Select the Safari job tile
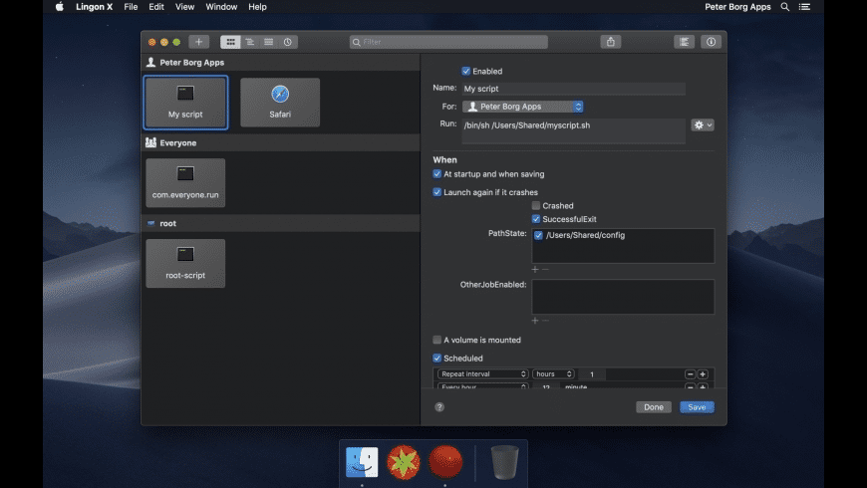867x488 pixels. coord(280,103)
